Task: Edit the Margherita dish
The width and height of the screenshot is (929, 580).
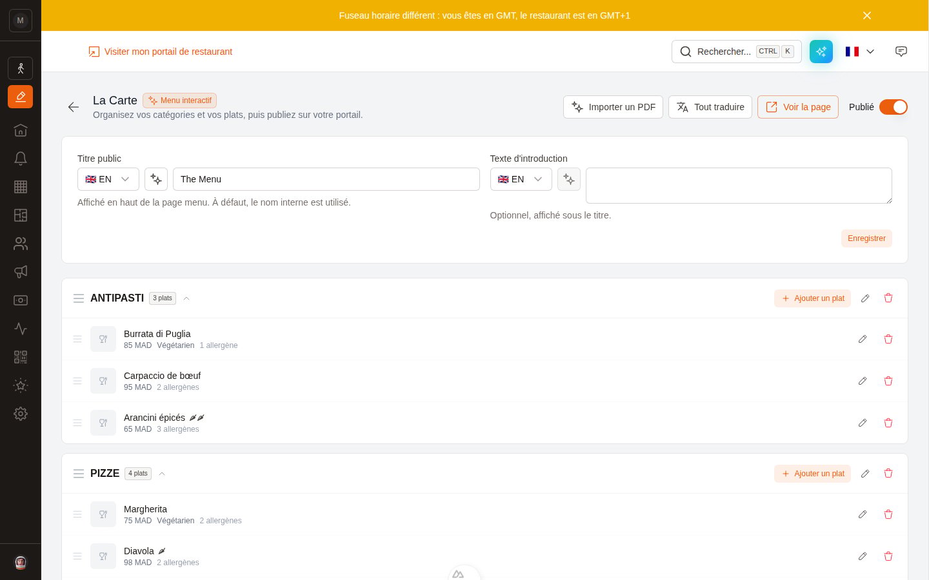Action: tap(863, 514)
